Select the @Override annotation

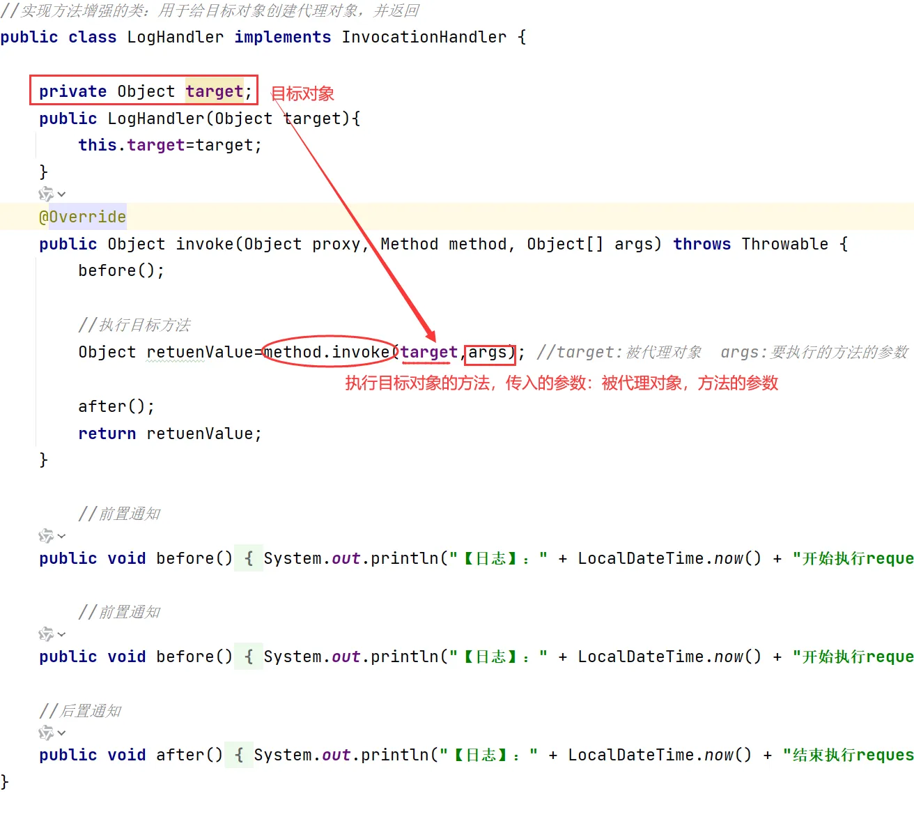(x=82, y=217)
